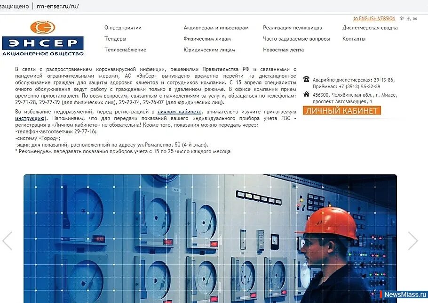
Task: Click the home icon at top right
Action: (402, 18)
